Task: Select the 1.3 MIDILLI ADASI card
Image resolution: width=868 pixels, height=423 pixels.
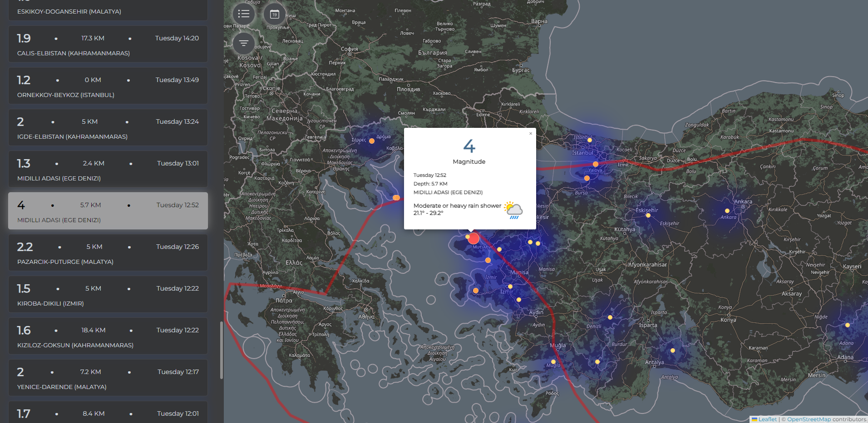Action: (108, 169)
